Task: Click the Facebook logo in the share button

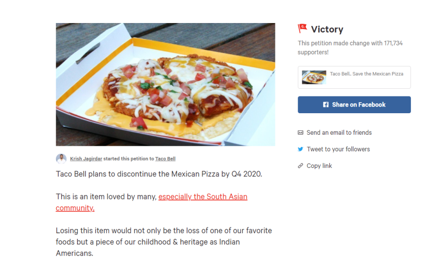Action: pyautogui.click(x=326, y=105)
